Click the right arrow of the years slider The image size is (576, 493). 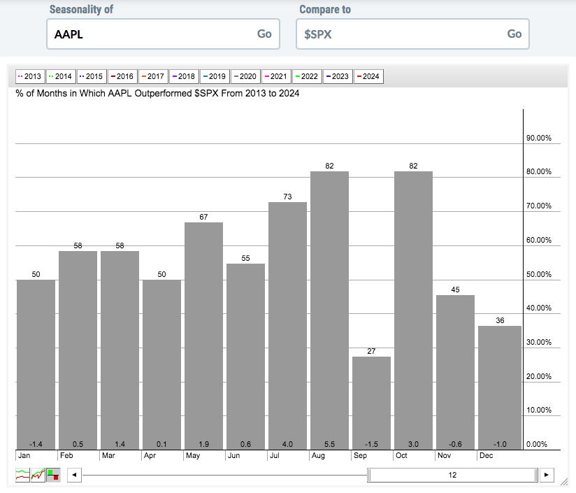546,475
